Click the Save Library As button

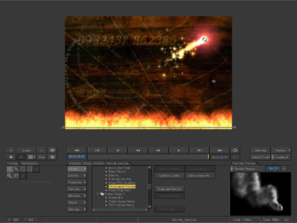(x=200, y=175)
